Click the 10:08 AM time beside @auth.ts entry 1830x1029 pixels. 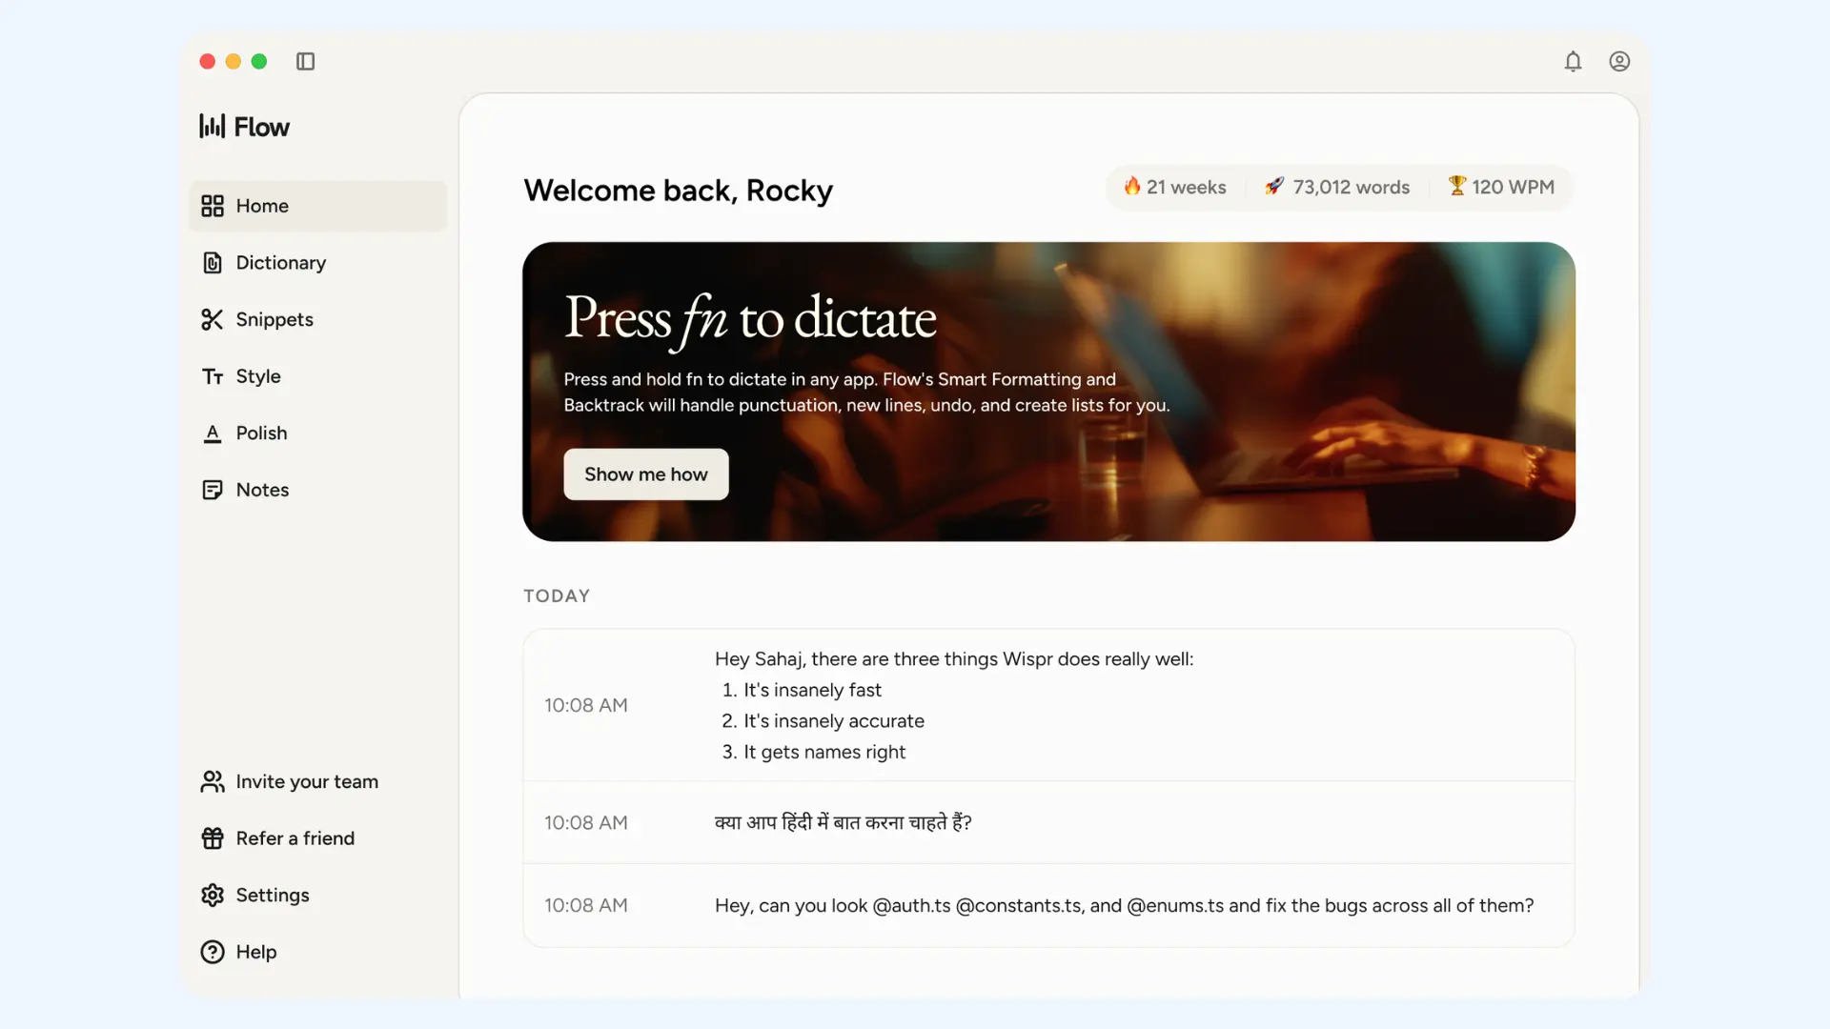pos(586,906)
